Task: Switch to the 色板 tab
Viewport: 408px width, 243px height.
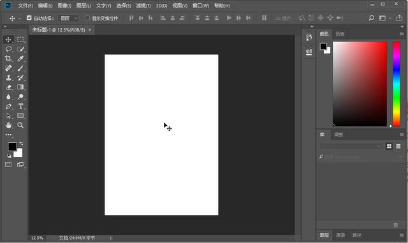Action: pyautogui.click(x=340, y=34)
